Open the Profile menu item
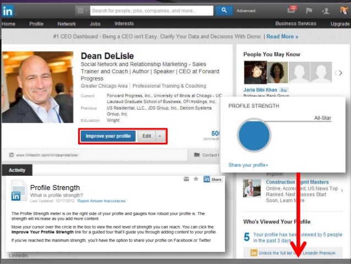This screenshot has height=264, width=351. coord(36,24)
